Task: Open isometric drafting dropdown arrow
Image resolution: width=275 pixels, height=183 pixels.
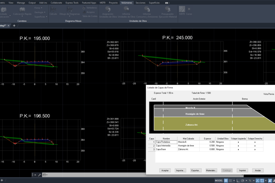Action: [254, 181]
